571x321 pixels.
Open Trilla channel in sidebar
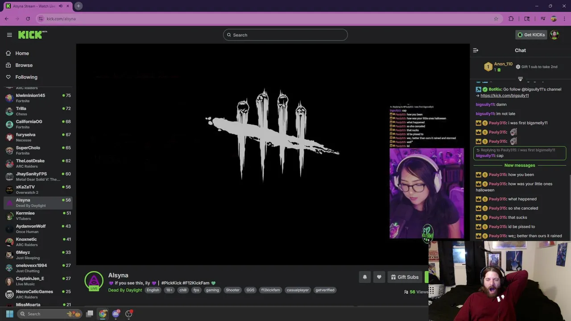(x=38, y=111)
